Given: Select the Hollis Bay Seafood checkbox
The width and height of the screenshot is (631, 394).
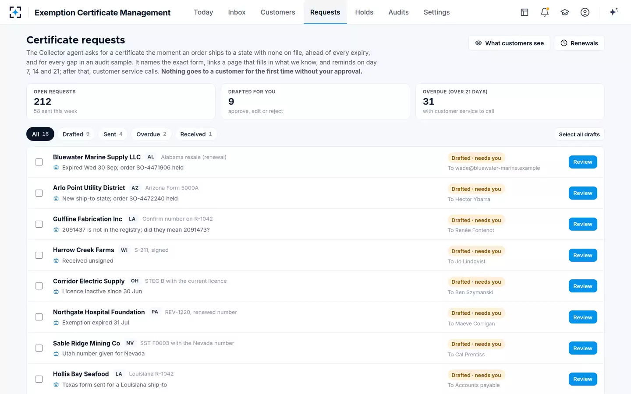Looking at the screenshot, I should point(39,379).
